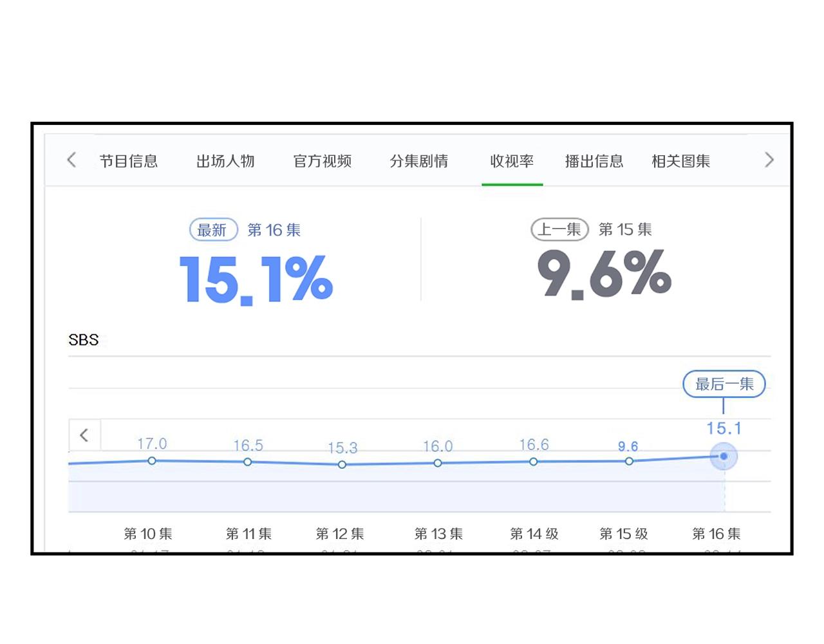Screen dimensions: 824x644
Task: Click the 最后一集 label bubble
Action: 724,384
